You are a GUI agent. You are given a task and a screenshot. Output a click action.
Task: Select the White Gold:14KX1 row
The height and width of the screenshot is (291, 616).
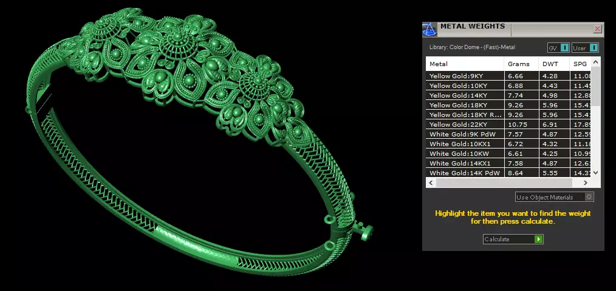[x=508, y=163]
